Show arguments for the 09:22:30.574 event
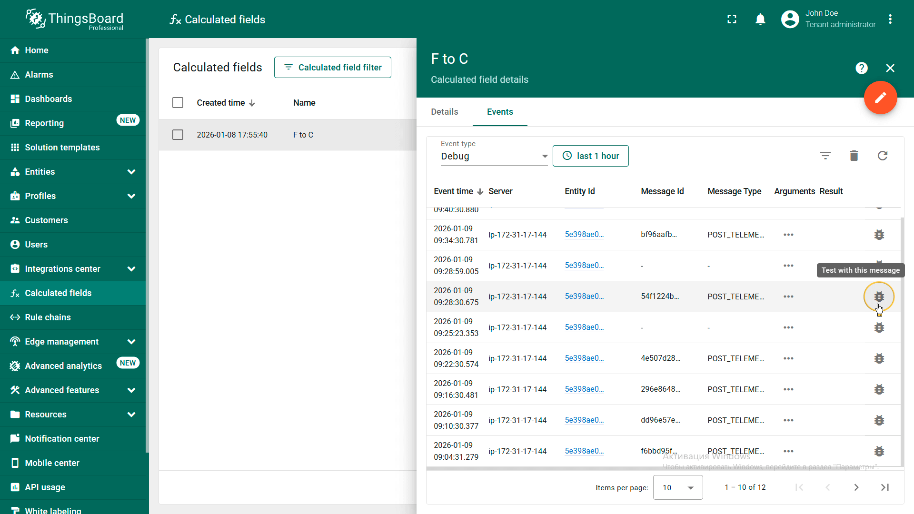The image size is (914, 514). [788, 358]
